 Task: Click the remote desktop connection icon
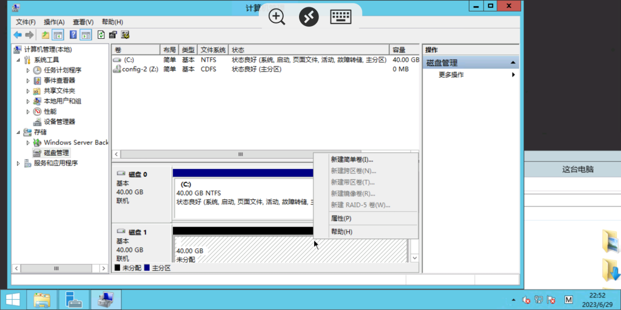click(x=309, y=17)
